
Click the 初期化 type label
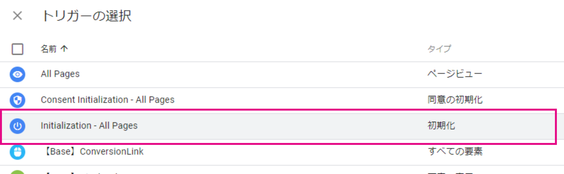(x=441, y=126)
